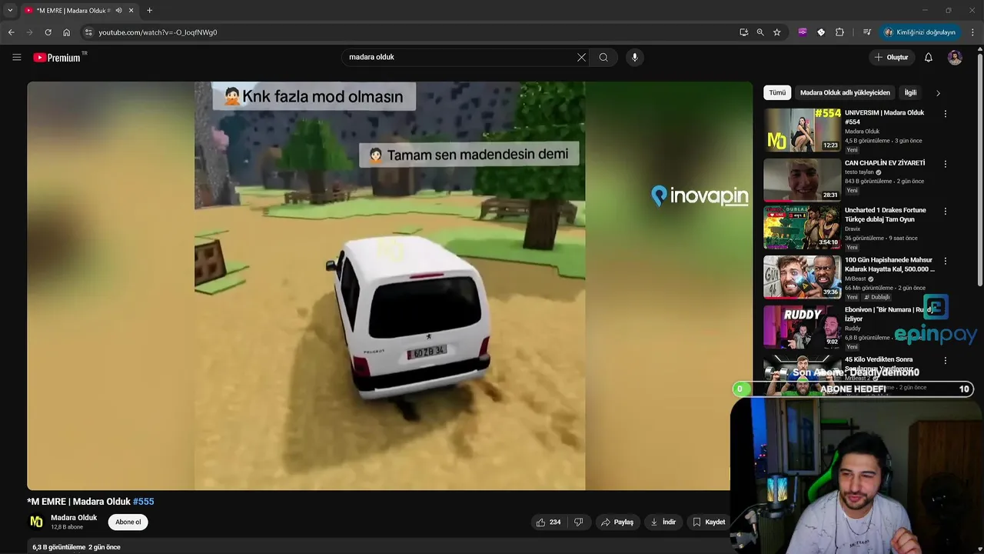Screen dimensions: 984x554
Task: Open UNIVERSIM #554 video thumbnail
Action: click(x=802, y=130)
